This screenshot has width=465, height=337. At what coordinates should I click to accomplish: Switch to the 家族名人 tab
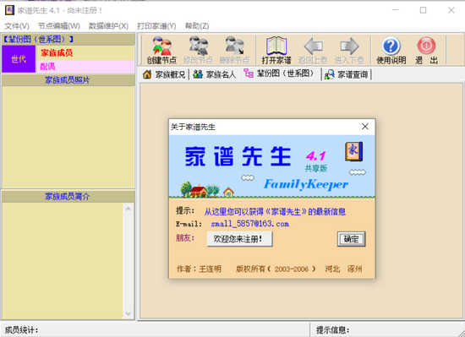tap(215, 74)
